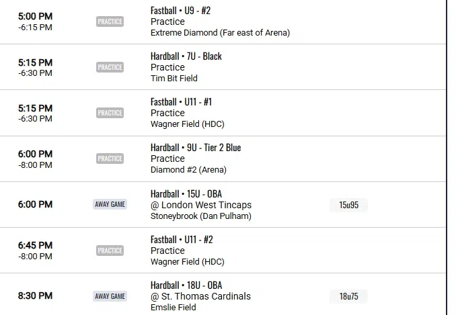Open the Extreme Diamond venue link
The height and width of the screenshot is (315, 456).
[220, 32]
